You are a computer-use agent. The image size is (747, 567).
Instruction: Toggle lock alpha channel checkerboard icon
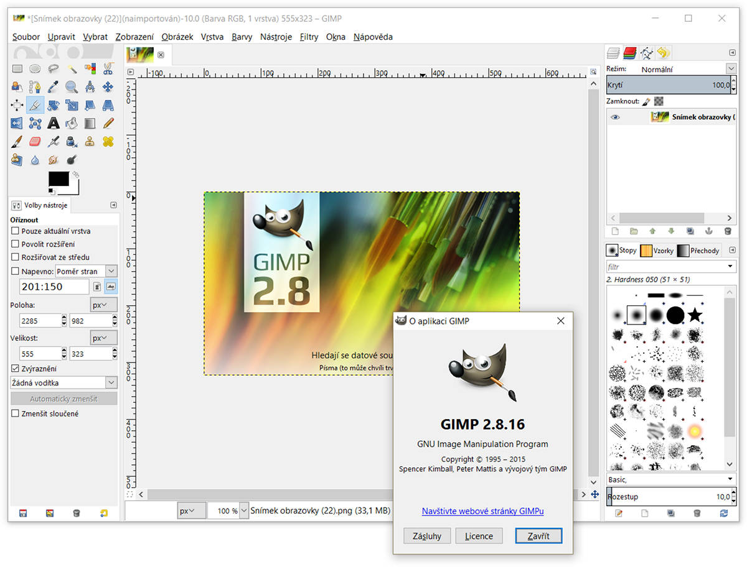(659, 101)
